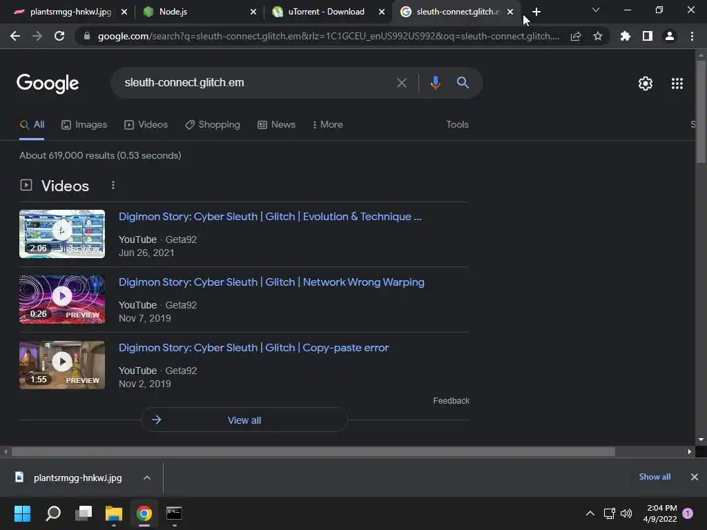Open the Videos section options menu
Image resolution: width=707 pixels, height=530 pixels.
pyautogui.click(x=113, y=185)
